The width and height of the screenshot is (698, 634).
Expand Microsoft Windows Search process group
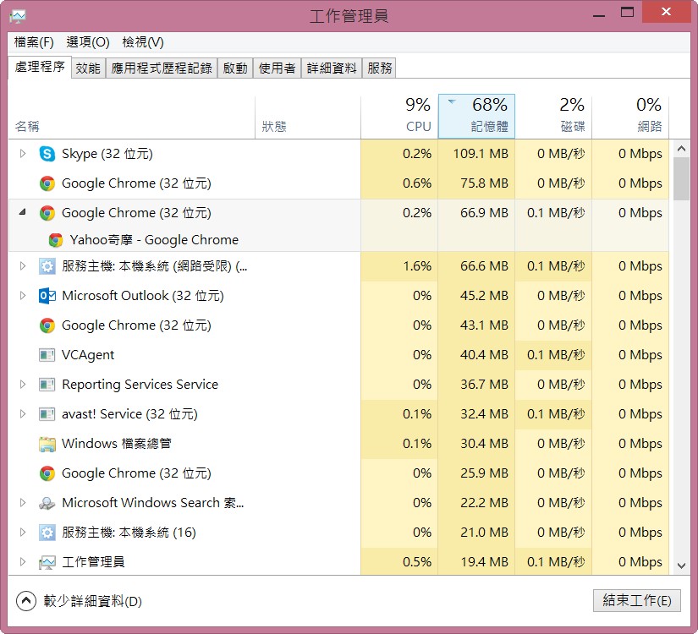tap(23, 503)
